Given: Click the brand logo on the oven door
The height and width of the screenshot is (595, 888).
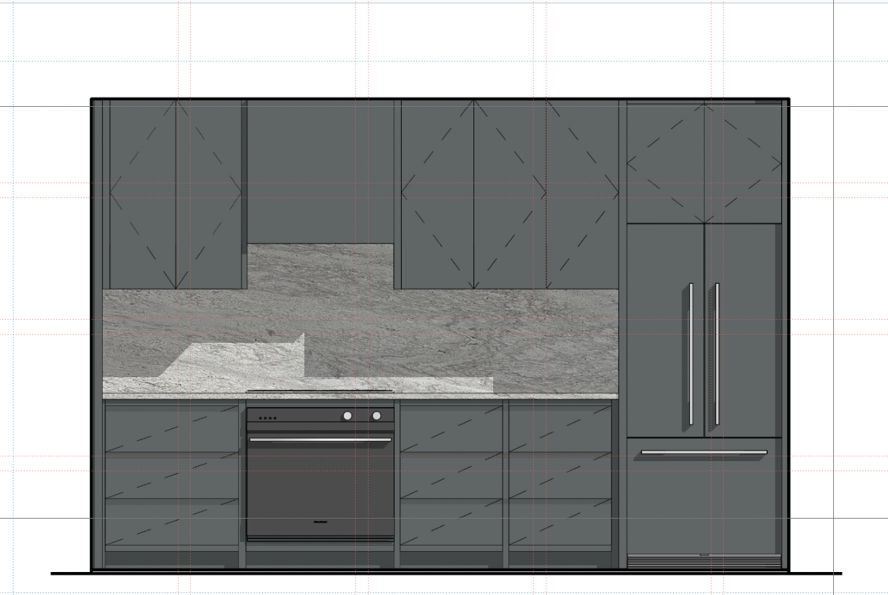Looking at the screenshot, I should [320, 521].
